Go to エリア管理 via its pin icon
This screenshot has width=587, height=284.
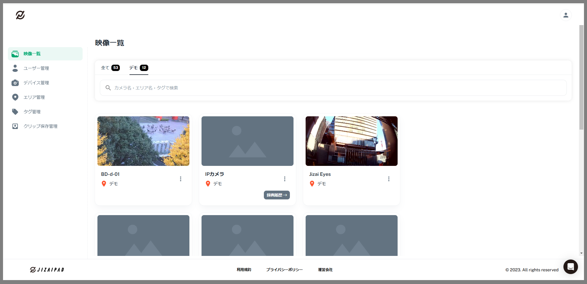pyautogui.click(x=15, y=97)
